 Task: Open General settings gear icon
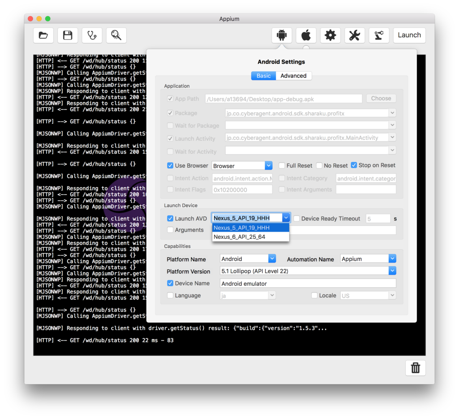click(330, 35)
